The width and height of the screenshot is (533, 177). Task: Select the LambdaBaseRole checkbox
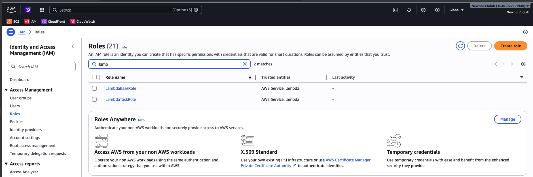pos(94,88)
